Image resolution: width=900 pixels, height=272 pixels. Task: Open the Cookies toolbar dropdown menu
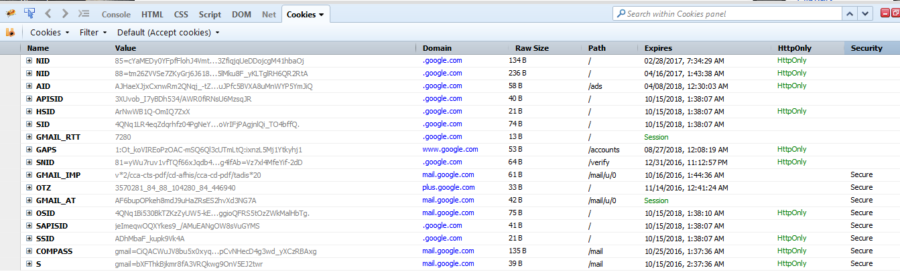tap(50, 32)
